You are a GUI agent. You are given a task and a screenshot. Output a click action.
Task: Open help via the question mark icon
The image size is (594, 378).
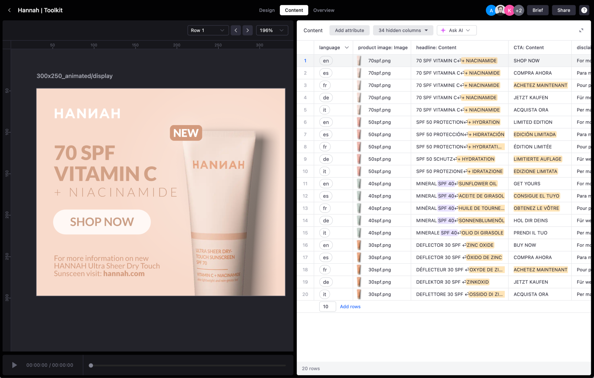click(584, 10)
